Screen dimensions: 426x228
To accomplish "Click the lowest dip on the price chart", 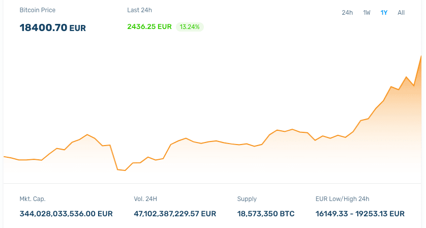I will click(x=125, y=170).
